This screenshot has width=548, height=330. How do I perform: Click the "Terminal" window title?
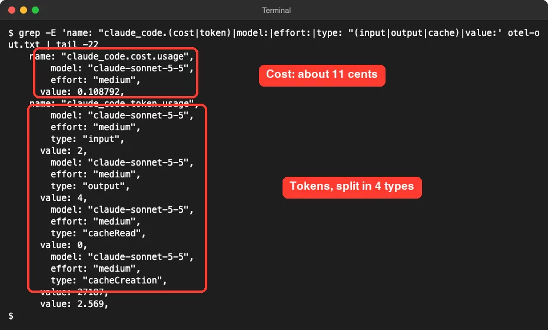tap(276, 11)
